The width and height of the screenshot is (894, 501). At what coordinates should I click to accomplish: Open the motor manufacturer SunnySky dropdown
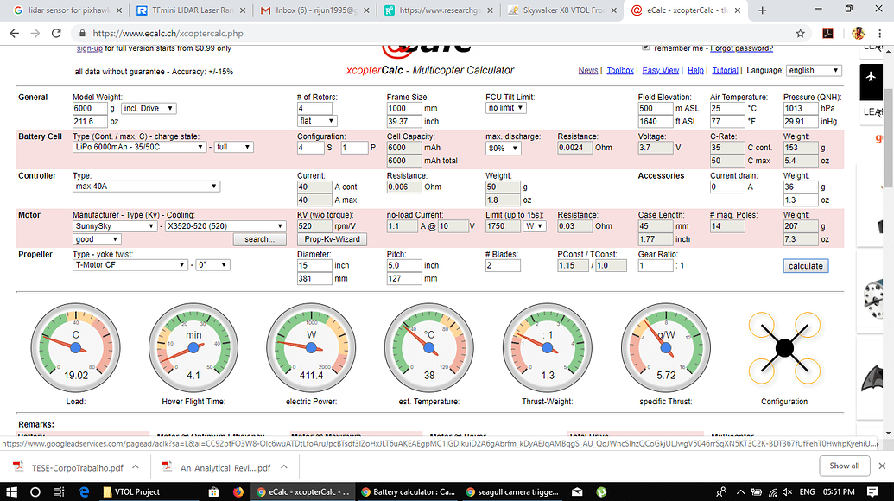[114, 226]
